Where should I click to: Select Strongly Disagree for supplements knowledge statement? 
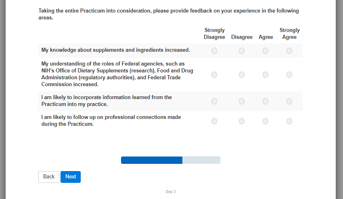pos(214,51)
